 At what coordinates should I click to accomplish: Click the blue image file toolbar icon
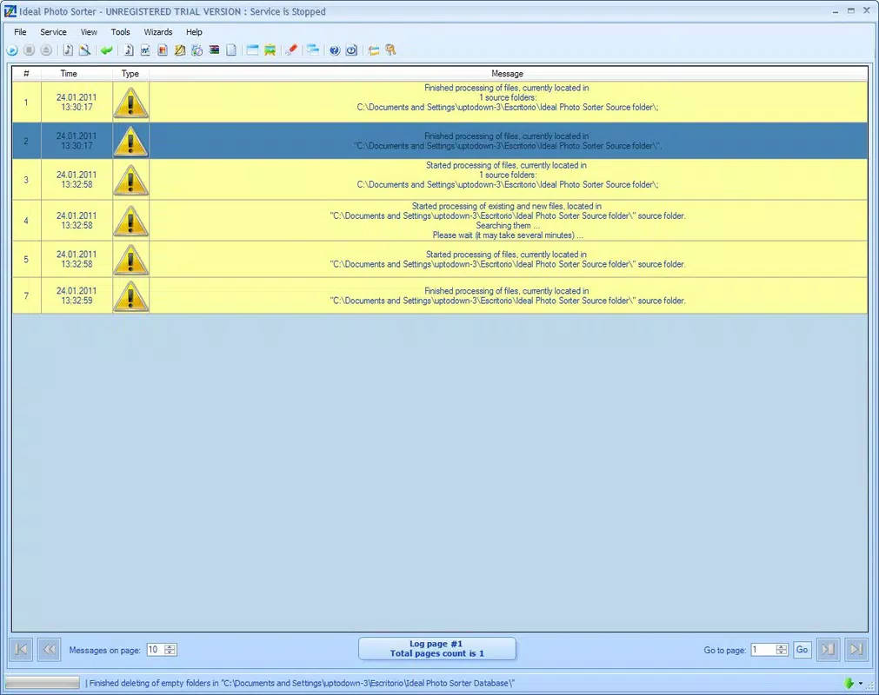(145, 50)
